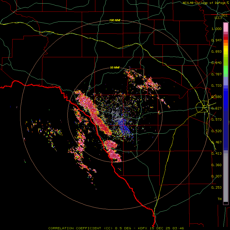Click the 0.360 color scale value
The image size is (230, 230).
click(216, 165)
